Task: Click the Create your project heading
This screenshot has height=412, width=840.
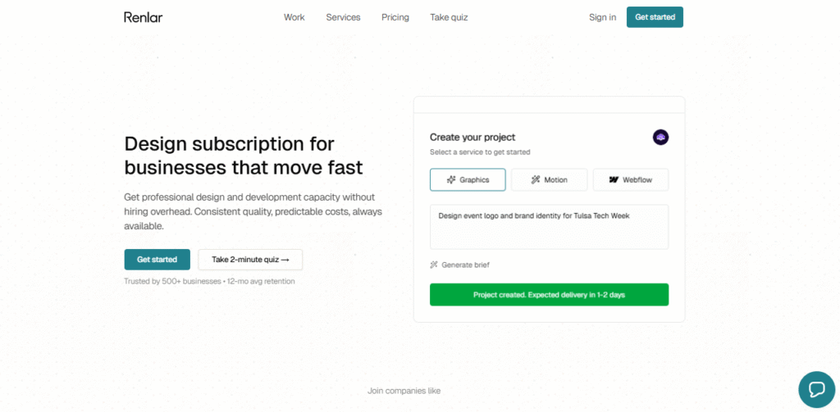Action: pos(472,138)
